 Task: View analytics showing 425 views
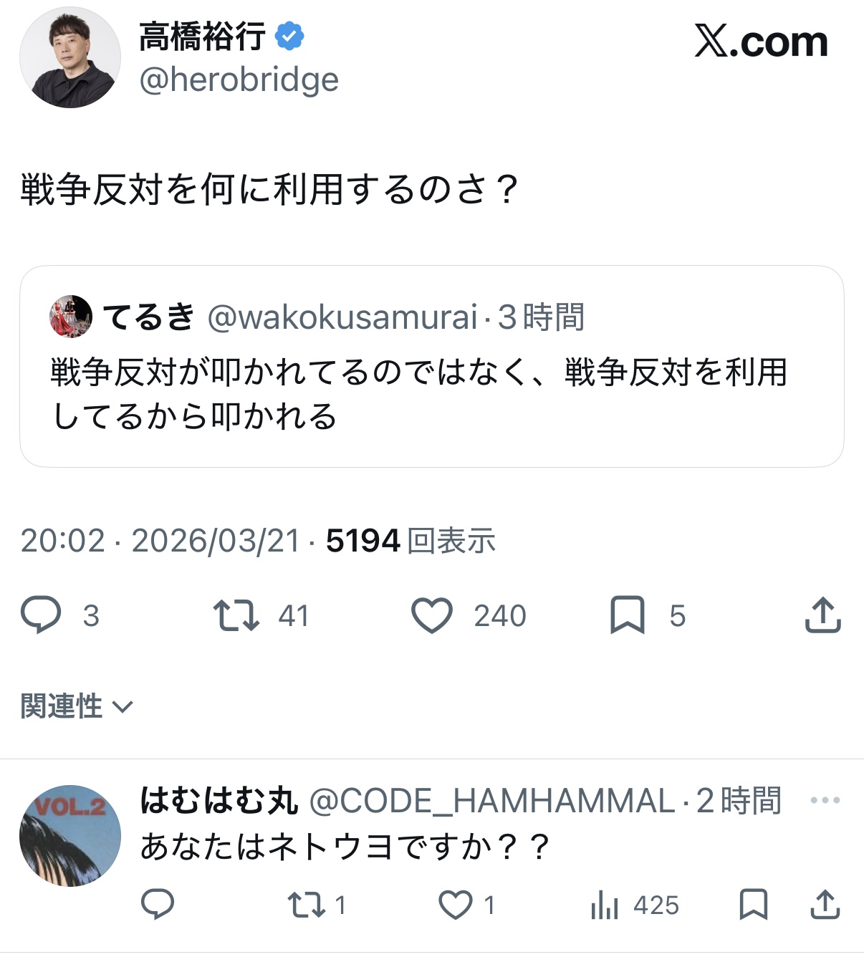coord(605,905)
